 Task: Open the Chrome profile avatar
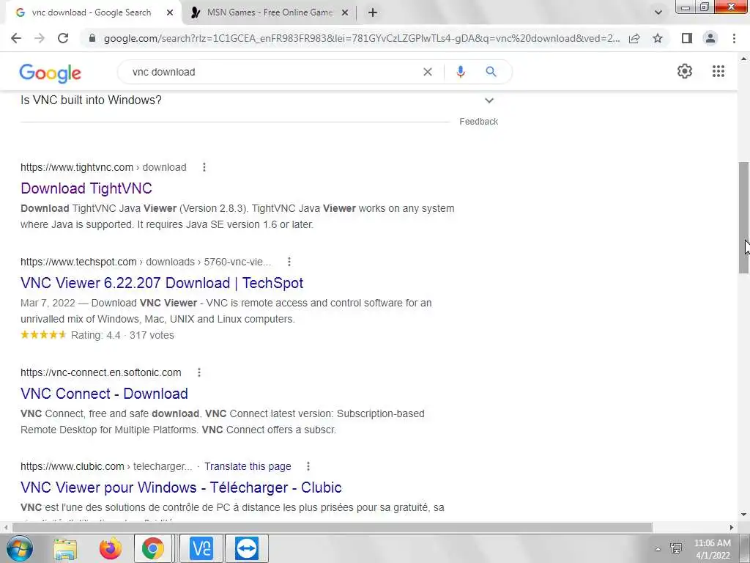710,38
